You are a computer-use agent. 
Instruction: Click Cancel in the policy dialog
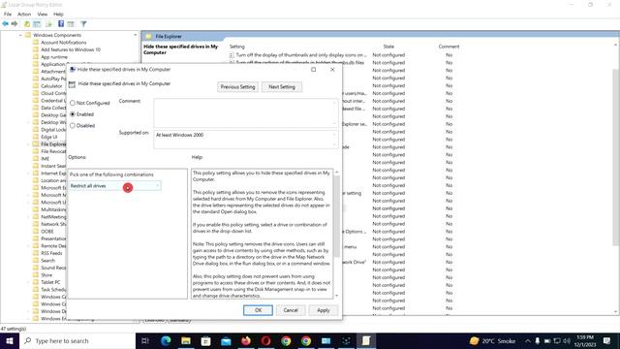(291, 310)
